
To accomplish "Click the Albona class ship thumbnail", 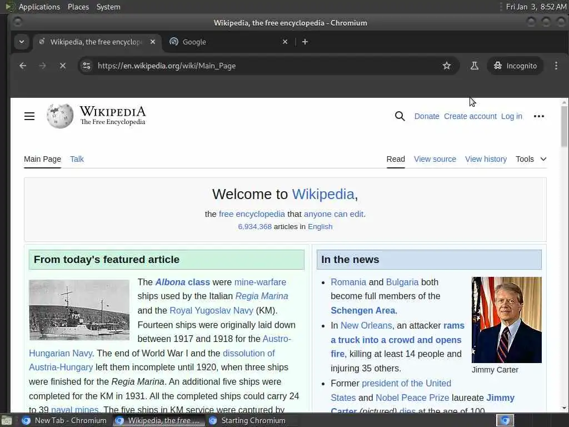I will [x=79, y=310].
